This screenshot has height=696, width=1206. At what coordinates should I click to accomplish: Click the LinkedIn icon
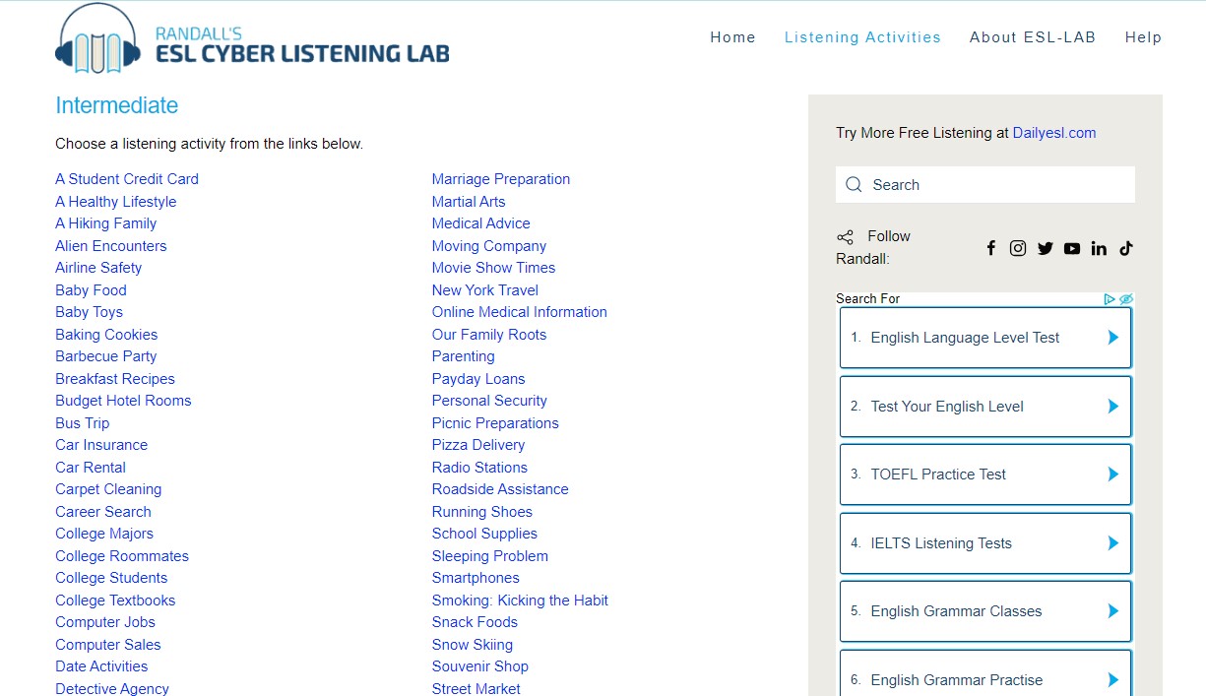[1099, 248]
